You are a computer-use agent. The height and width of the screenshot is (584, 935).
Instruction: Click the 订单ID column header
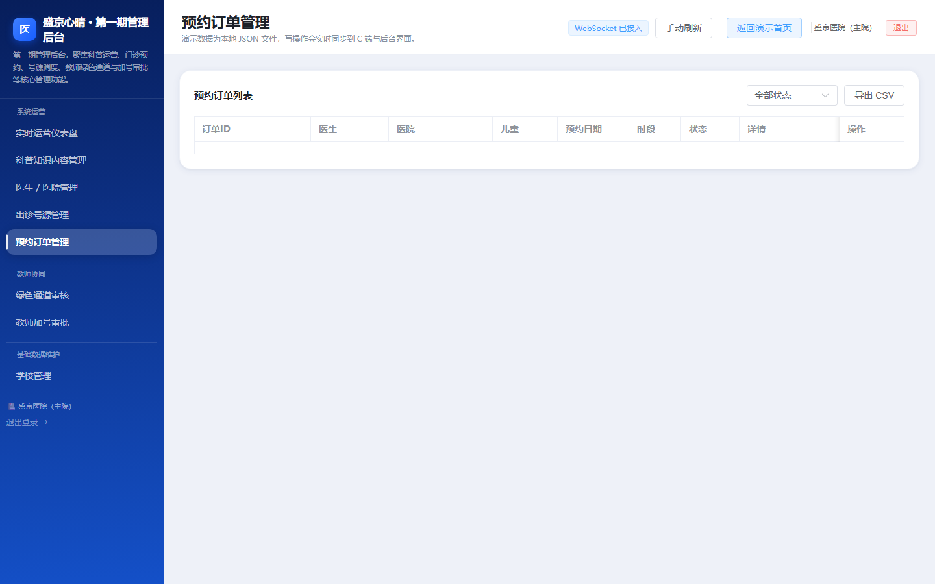tap(253, 129)
